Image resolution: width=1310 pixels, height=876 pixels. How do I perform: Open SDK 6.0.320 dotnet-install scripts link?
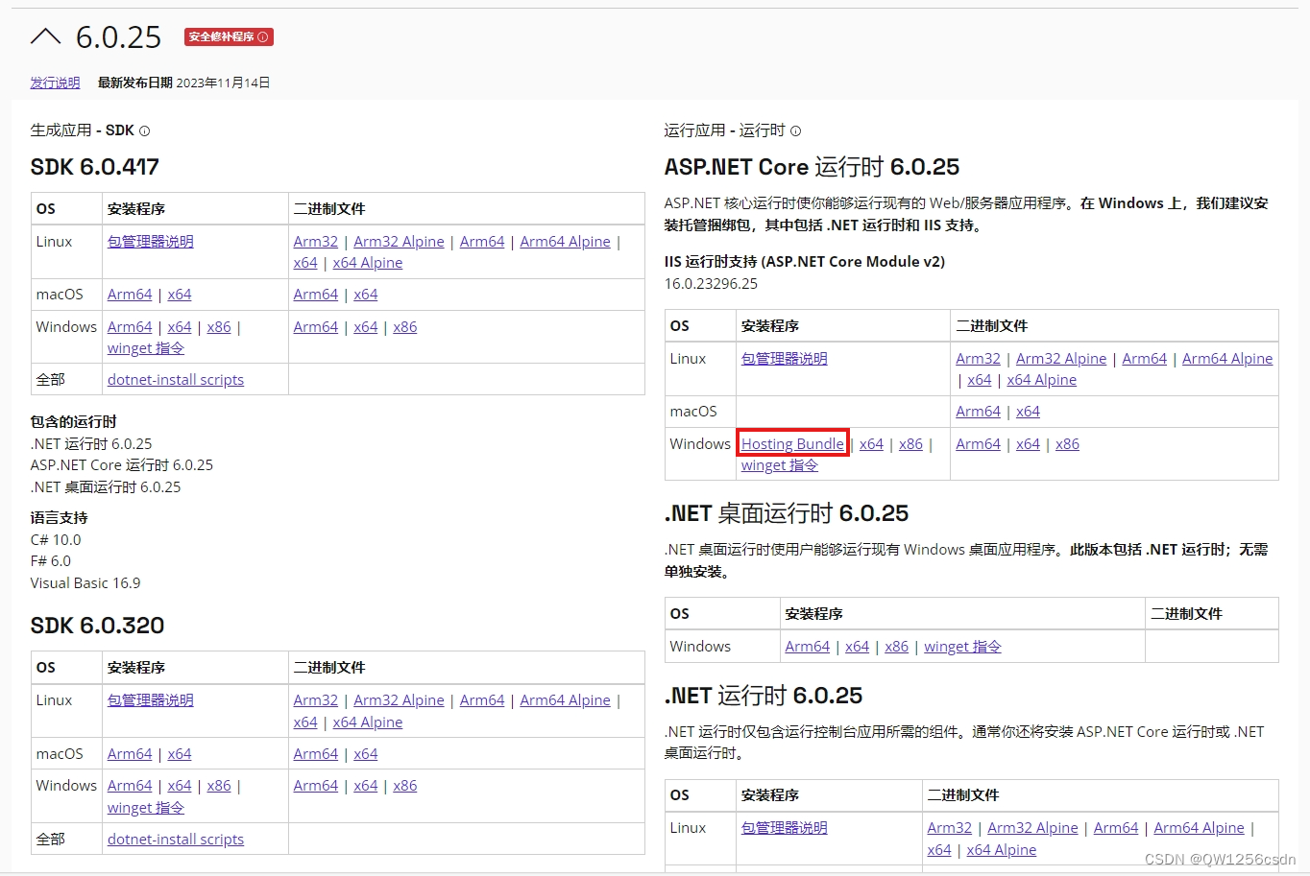(x=176, y=840)
